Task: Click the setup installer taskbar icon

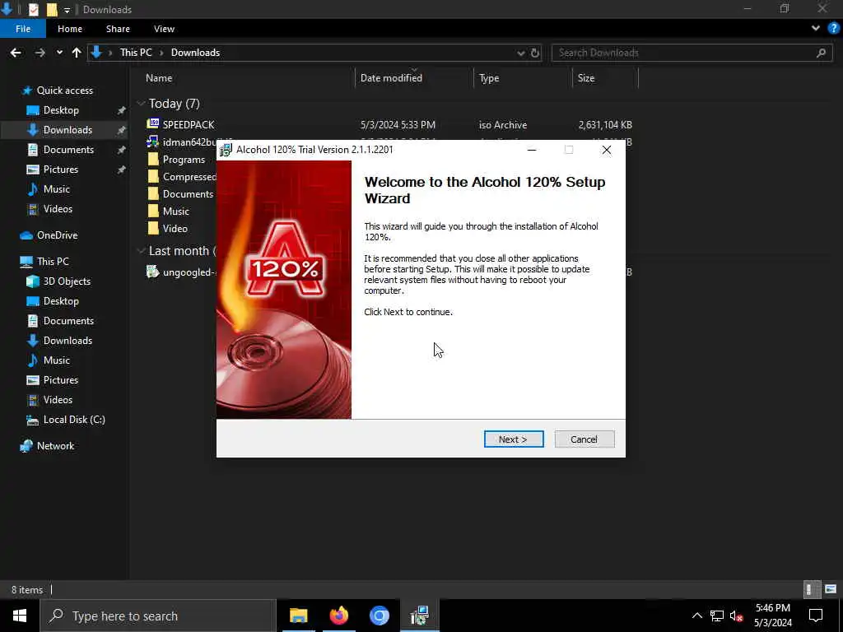Action: [419, 616]
